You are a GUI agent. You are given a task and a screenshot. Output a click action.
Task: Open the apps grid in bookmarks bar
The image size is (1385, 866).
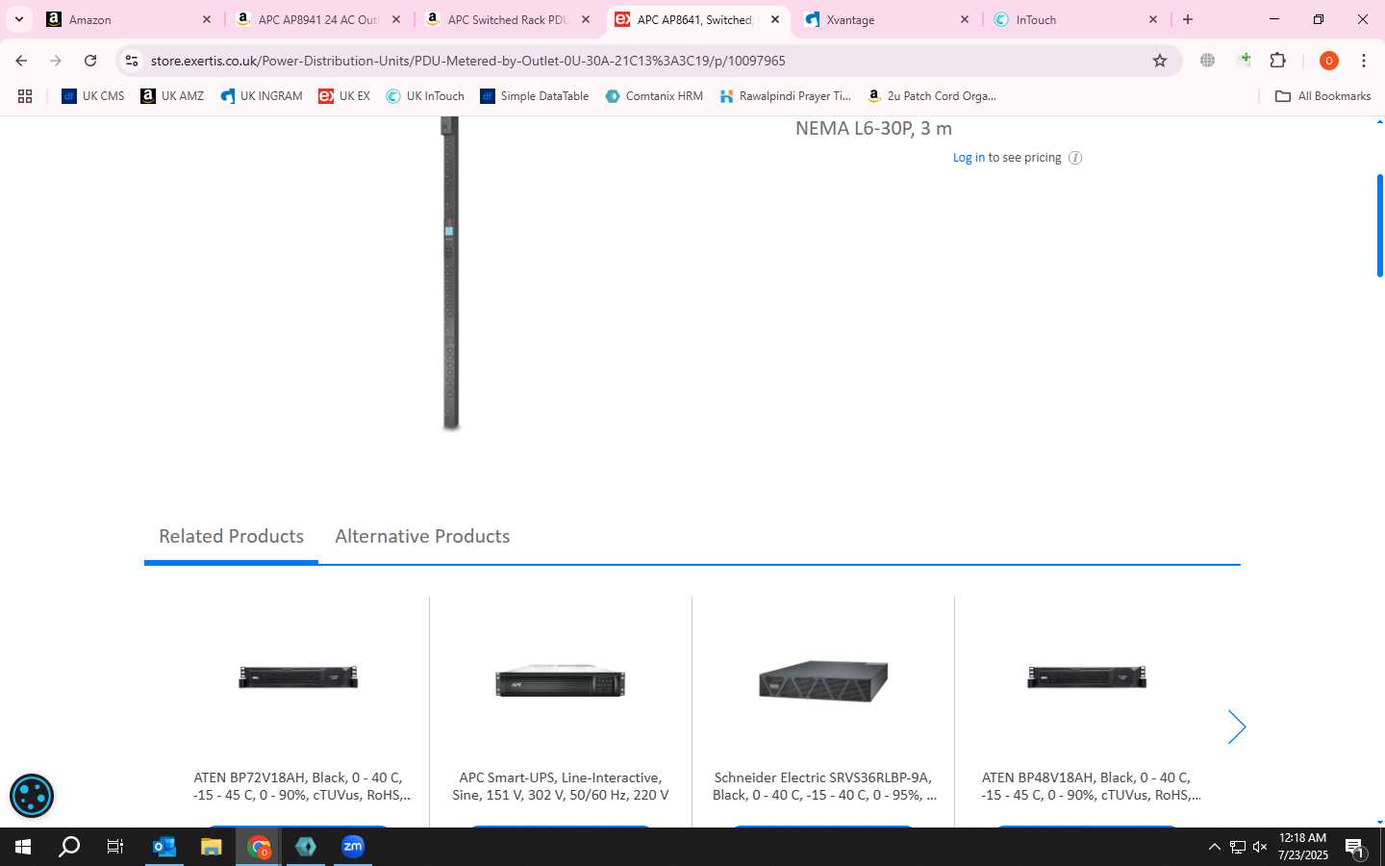(x=25, y=96)
